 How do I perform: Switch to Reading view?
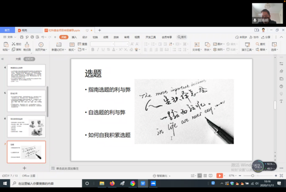tap(210, 175)
